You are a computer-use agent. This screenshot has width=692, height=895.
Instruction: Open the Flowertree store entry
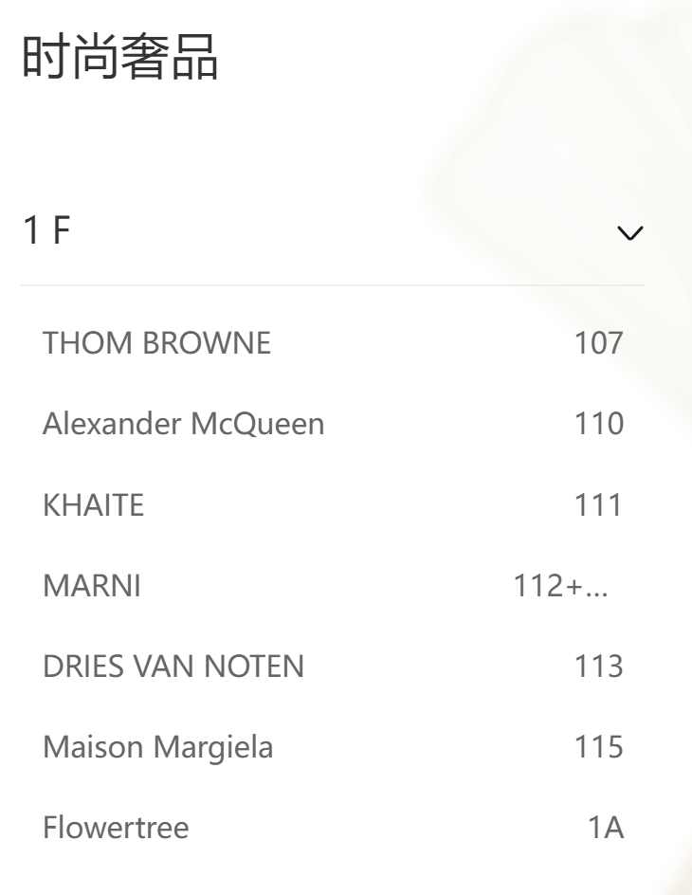click(116, 828)
